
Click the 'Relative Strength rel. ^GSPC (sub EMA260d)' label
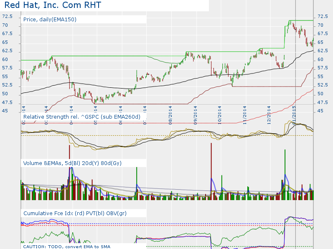coord(82,117)
